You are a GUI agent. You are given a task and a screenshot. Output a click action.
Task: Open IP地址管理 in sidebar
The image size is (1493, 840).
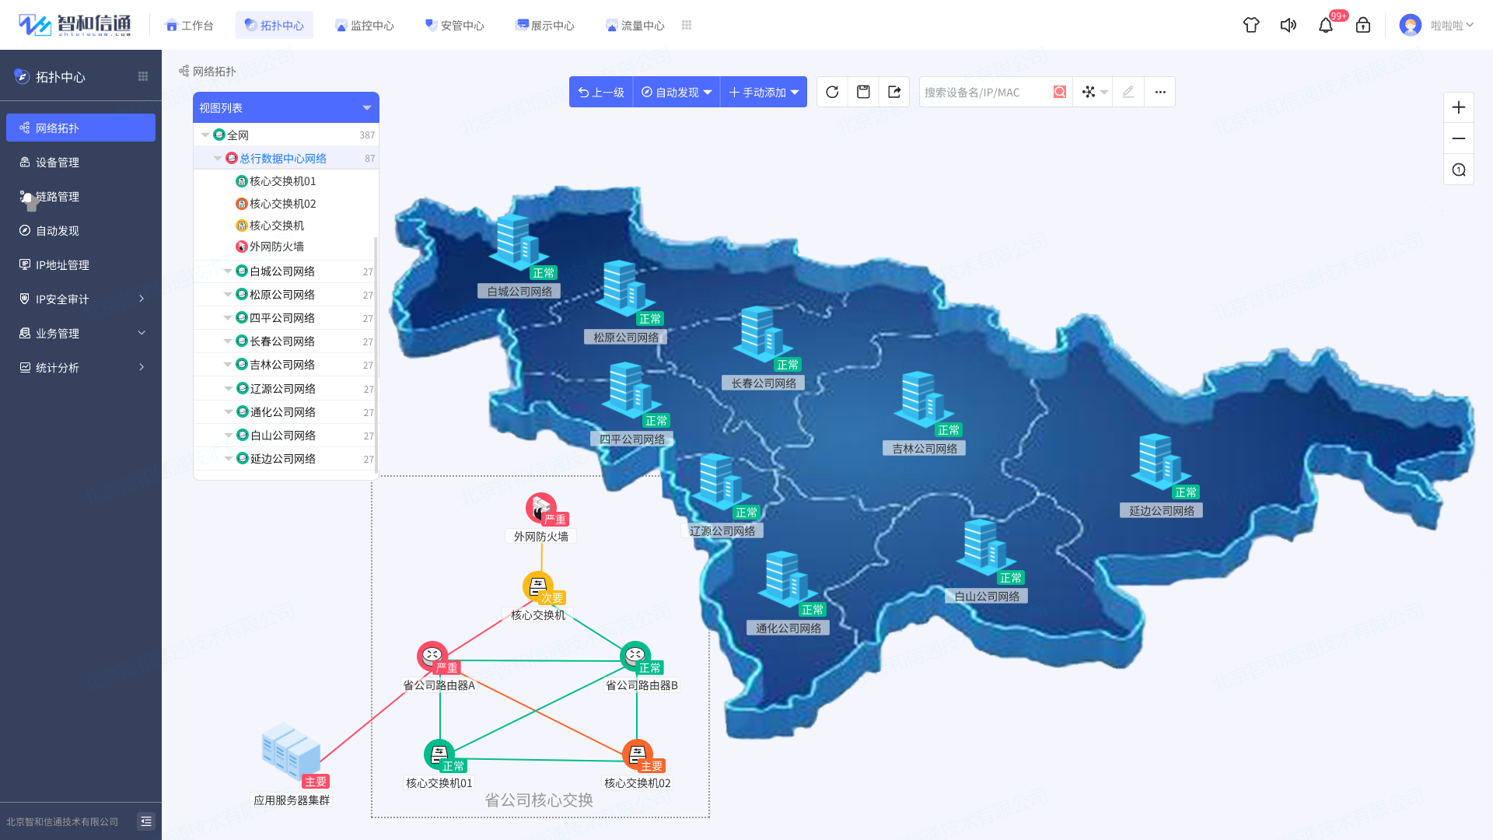(x=81, y=264)
